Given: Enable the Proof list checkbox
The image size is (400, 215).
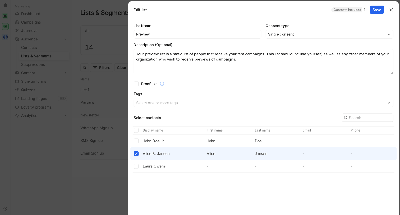Looking at the screenshot, I should pyautogui.click(x=136, y=84).
